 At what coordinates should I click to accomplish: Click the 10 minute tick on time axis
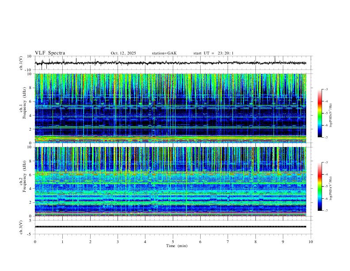click(311, 242)
